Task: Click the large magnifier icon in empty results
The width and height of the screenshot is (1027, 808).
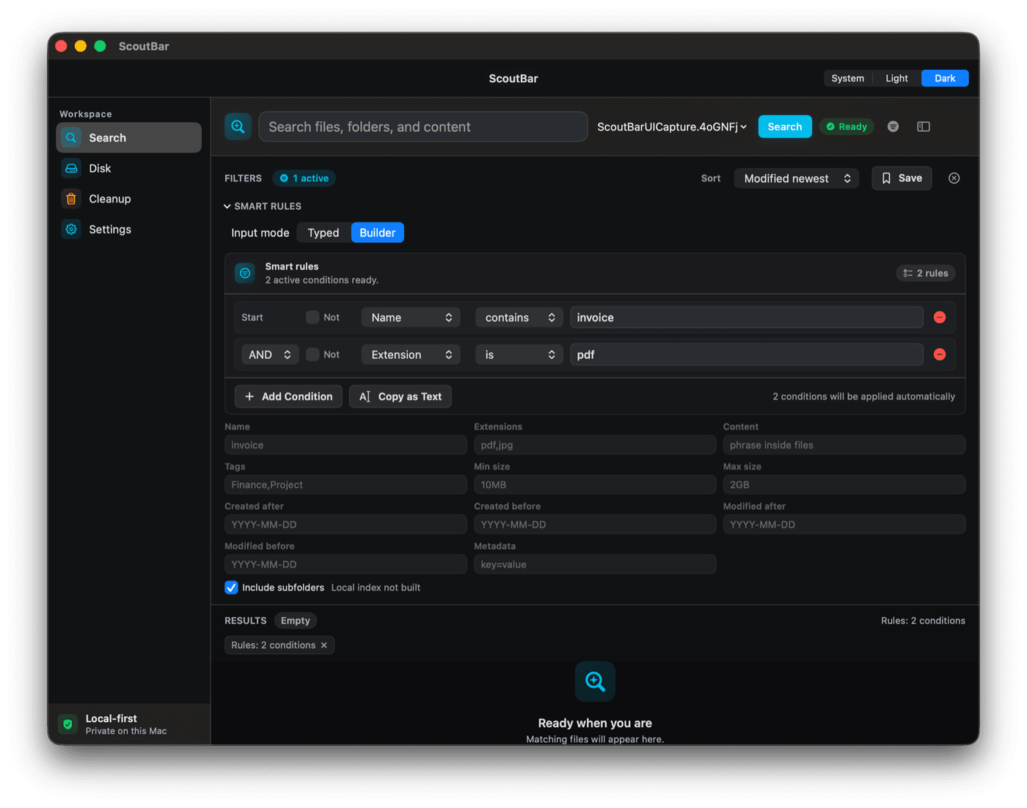Action: pyautogui.click(x=595, y=681)
